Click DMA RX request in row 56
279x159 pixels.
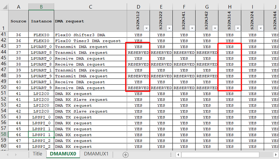point(90,123)
